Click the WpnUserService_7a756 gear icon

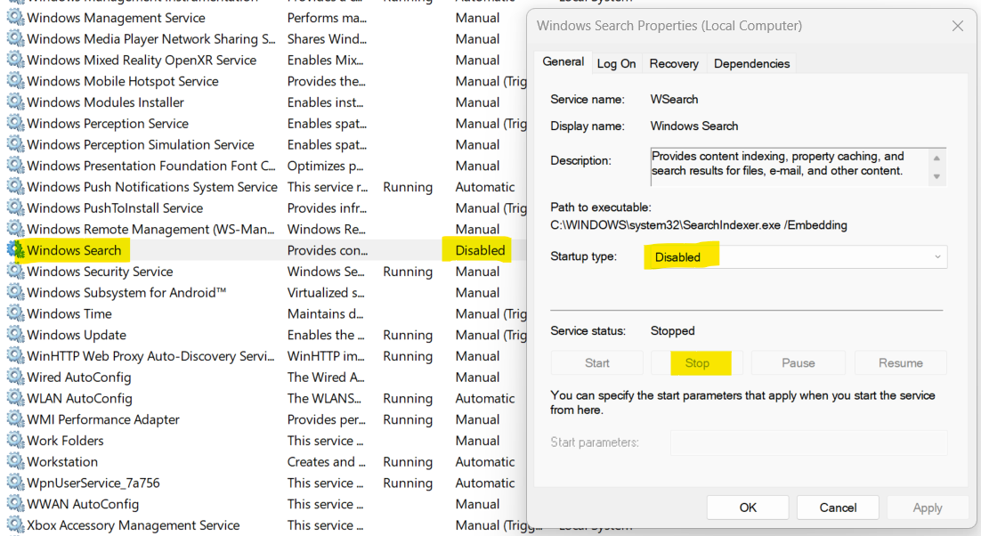pyautogui.click(x=16, y=483)
